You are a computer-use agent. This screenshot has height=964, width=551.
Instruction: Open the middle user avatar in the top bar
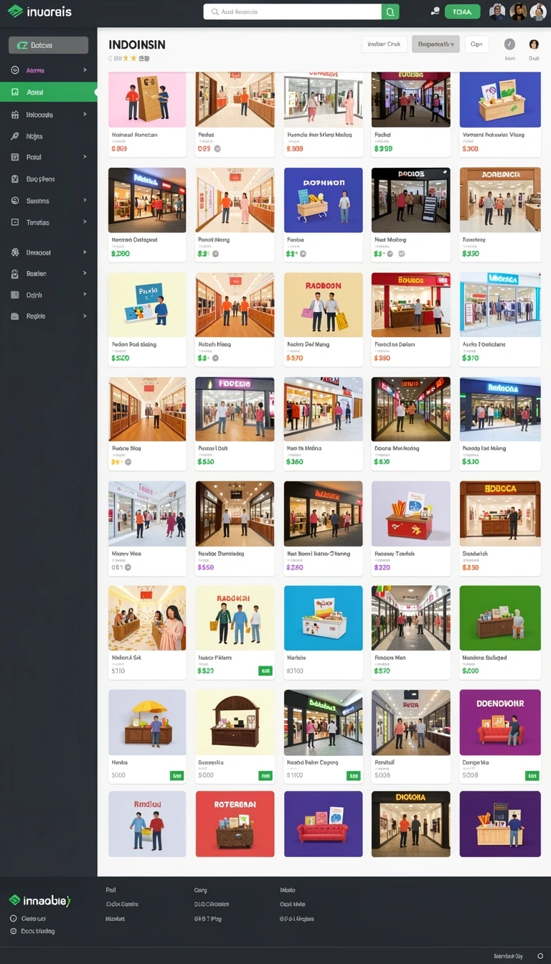(x=518, y=11)
